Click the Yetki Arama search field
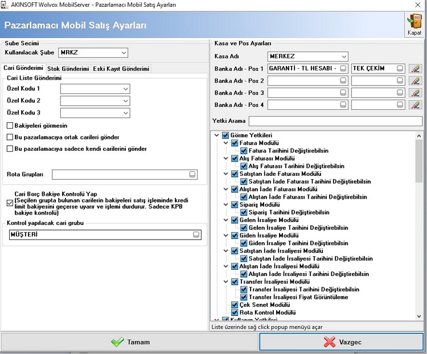Image resolution: width=427 pixels, height=354 pixels. 335,121
